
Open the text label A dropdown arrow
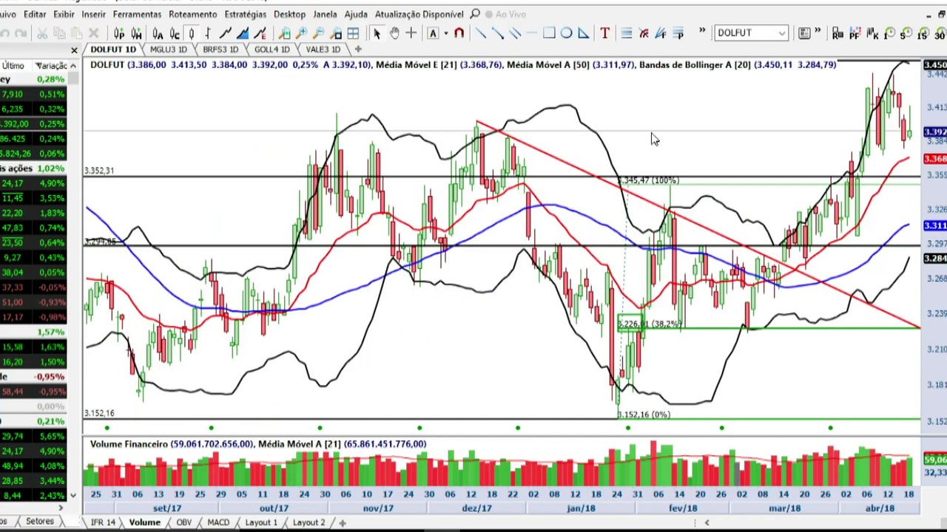click(x=445, y=33)
